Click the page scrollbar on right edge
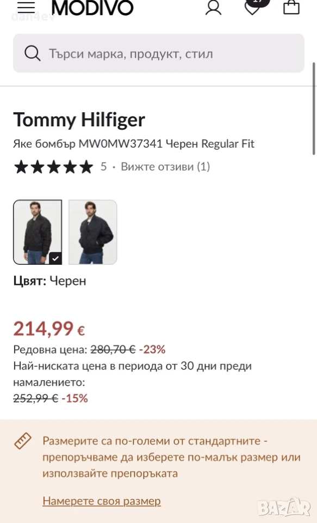Viewport: 317px width, 523px height. coord(314,108)
